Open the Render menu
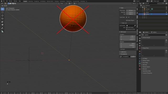 click(x=10, y=1)
